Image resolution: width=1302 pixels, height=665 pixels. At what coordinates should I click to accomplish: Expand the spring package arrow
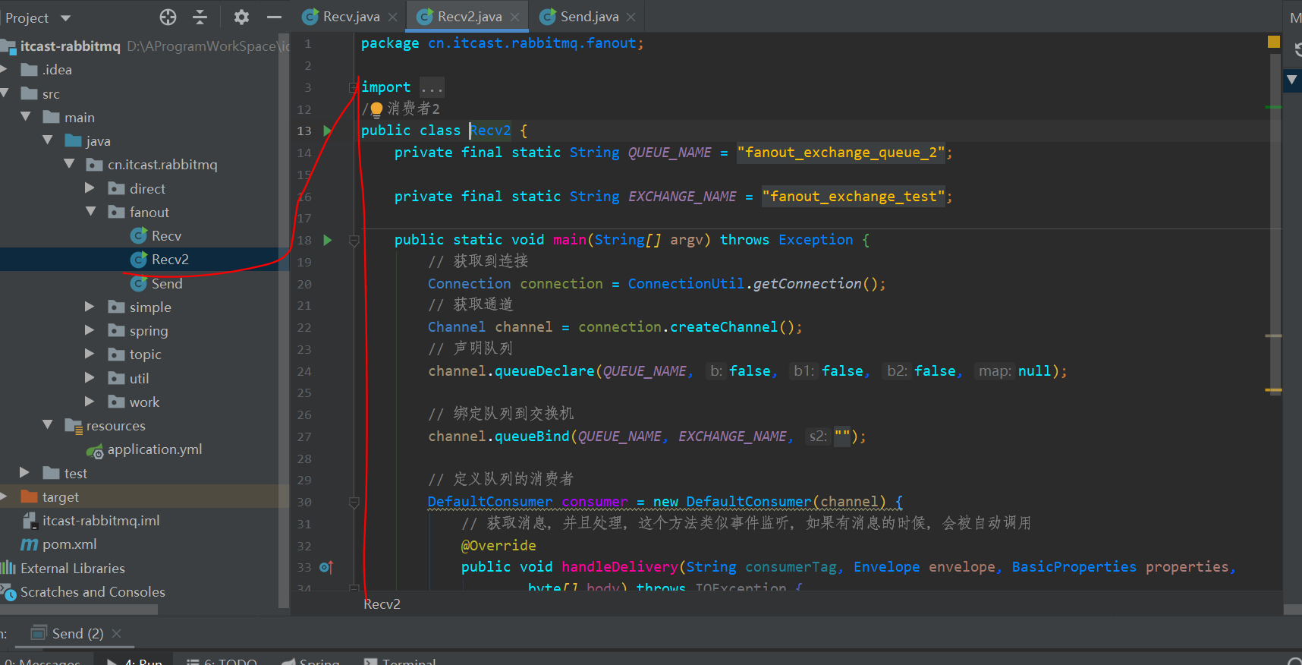pyautogui.click(x=90, y=330)
